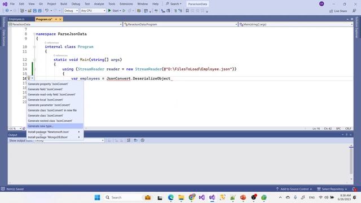Click the feedback icon beside Live Share
The image size is (361, 203).
[x=354, y=11]
